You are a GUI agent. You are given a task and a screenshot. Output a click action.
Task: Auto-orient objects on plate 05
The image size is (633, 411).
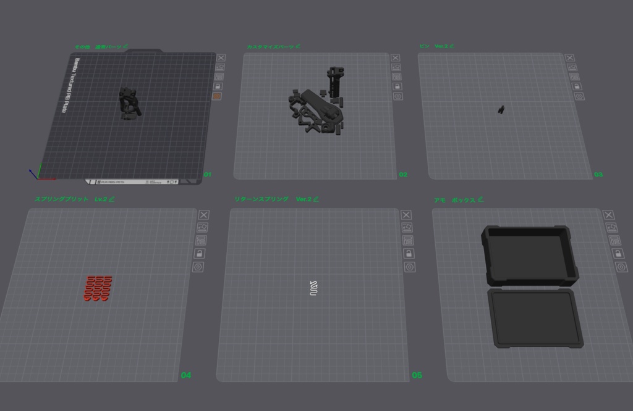407,227
